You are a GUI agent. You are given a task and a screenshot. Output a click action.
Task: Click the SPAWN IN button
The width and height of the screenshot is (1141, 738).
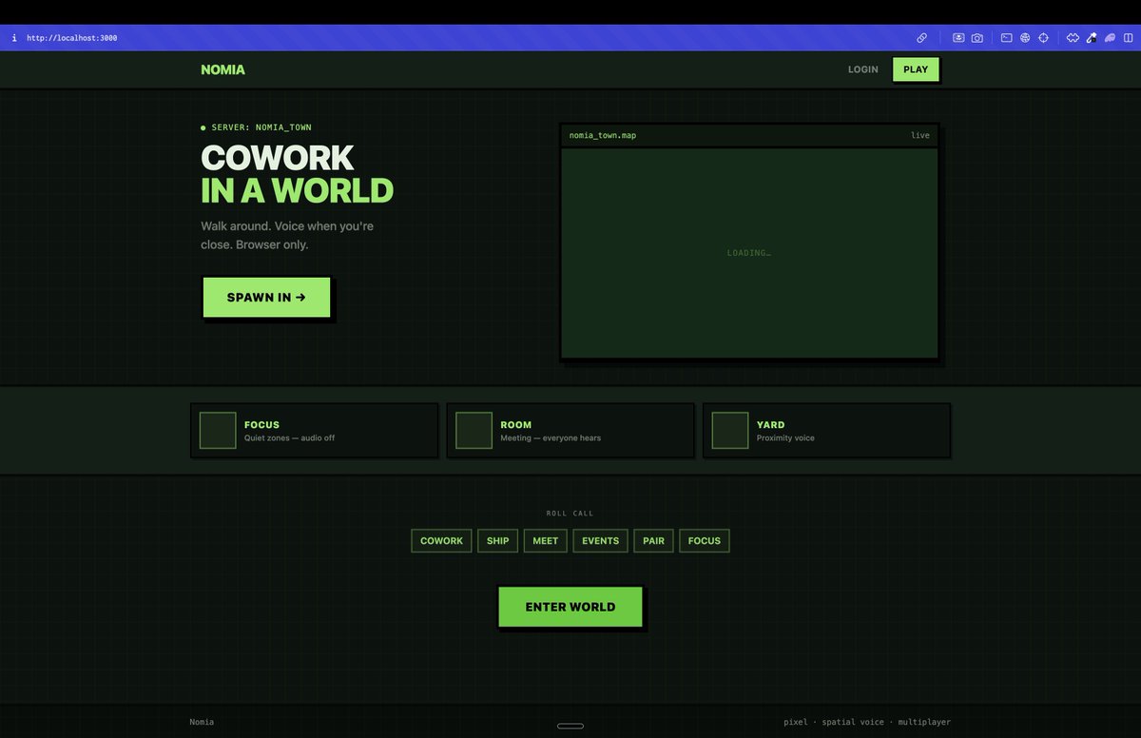(x=266, y=298)
